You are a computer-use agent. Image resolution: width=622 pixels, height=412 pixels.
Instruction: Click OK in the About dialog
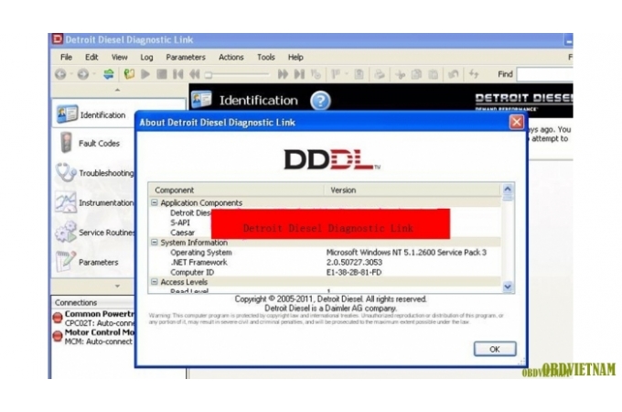point(495,349)
